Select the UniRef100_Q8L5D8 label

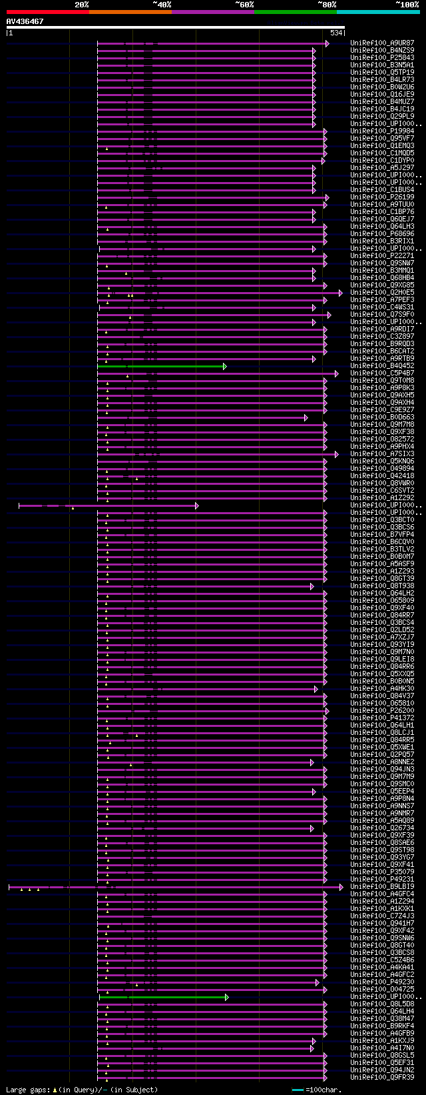click(382, 1004)
